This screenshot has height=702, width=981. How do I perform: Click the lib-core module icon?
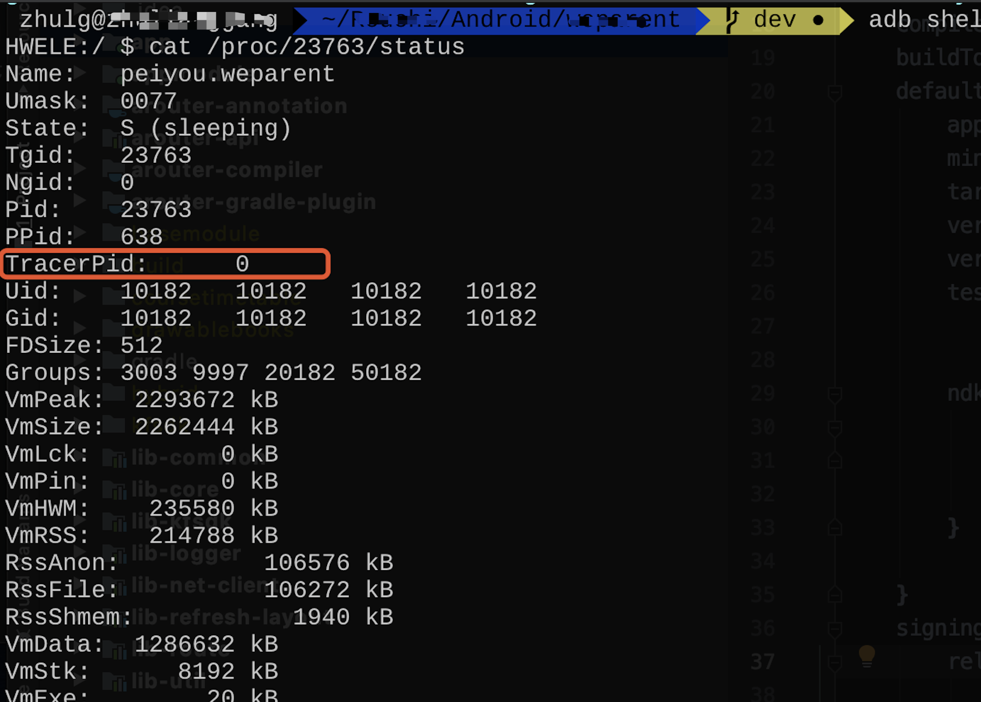116,490
